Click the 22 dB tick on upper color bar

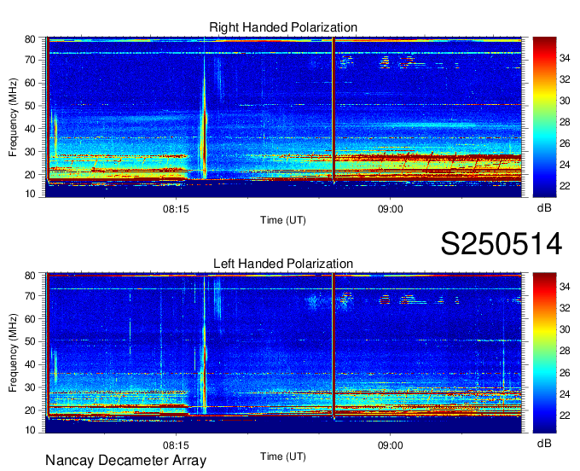565,186
